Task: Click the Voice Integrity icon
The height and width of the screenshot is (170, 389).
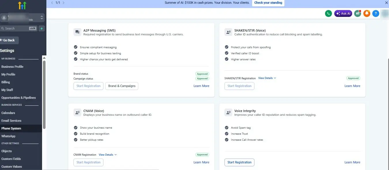Action: [228, 113]
